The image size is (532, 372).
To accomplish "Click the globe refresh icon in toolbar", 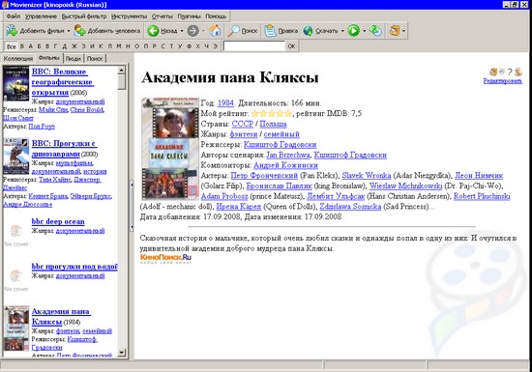I will click(x=375, y=31).
